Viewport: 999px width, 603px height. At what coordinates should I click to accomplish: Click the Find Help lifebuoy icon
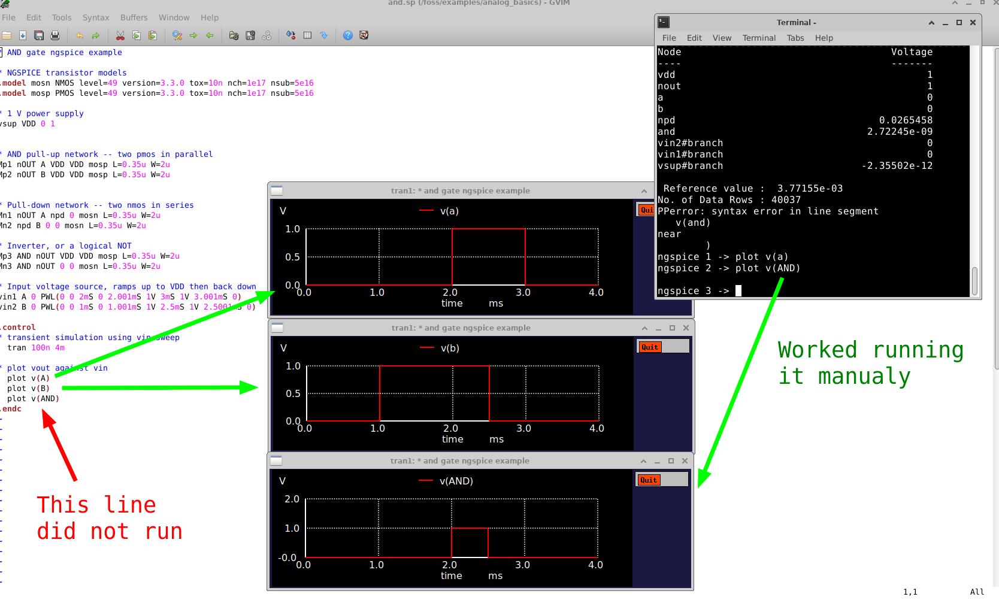pyautogui.click(x=364, y=35)
